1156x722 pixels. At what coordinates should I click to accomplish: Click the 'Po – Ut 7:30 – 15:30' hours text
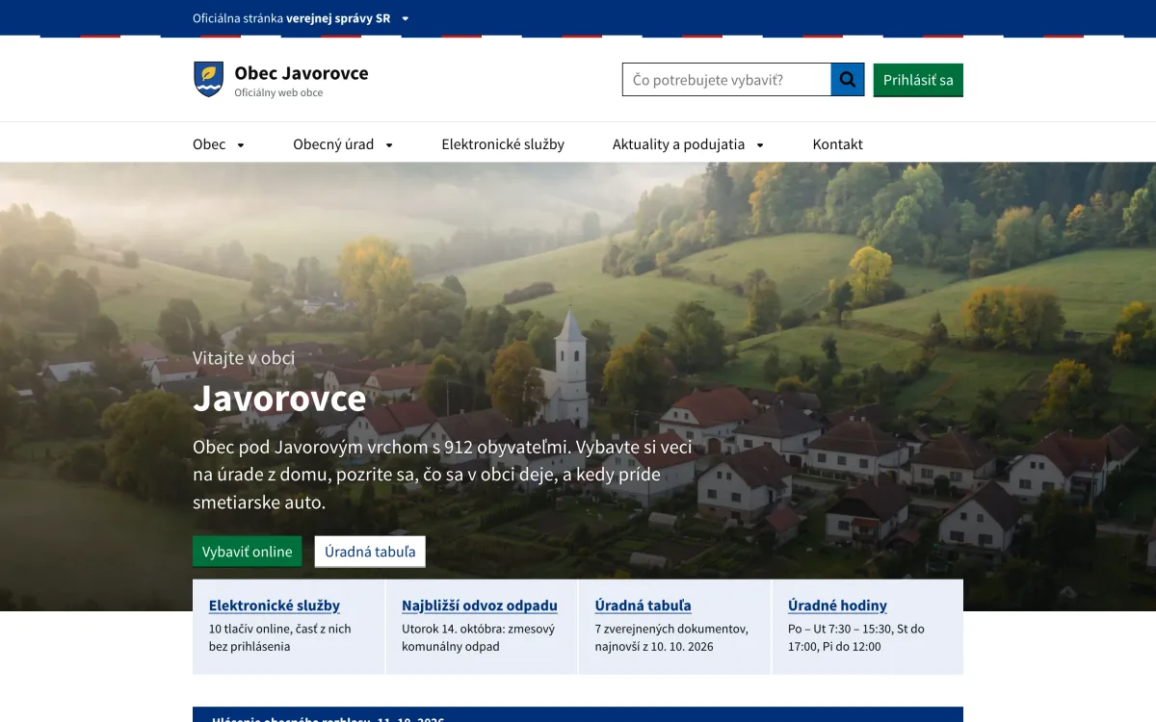point(856,637)
